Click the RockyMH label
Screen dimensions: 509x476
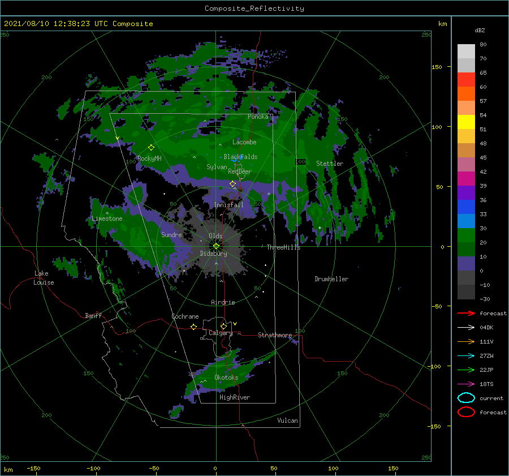click(x=149, y=158)
